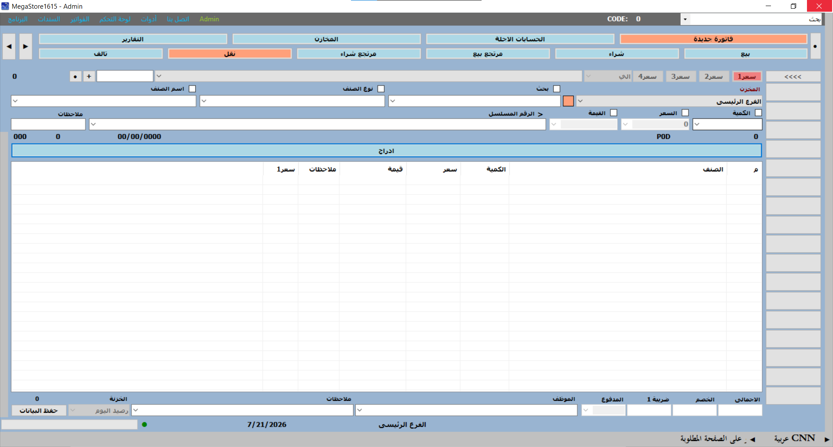Open the أدوات menu
833x447 pixels.
pyautogui.click(x=149, y=19)
